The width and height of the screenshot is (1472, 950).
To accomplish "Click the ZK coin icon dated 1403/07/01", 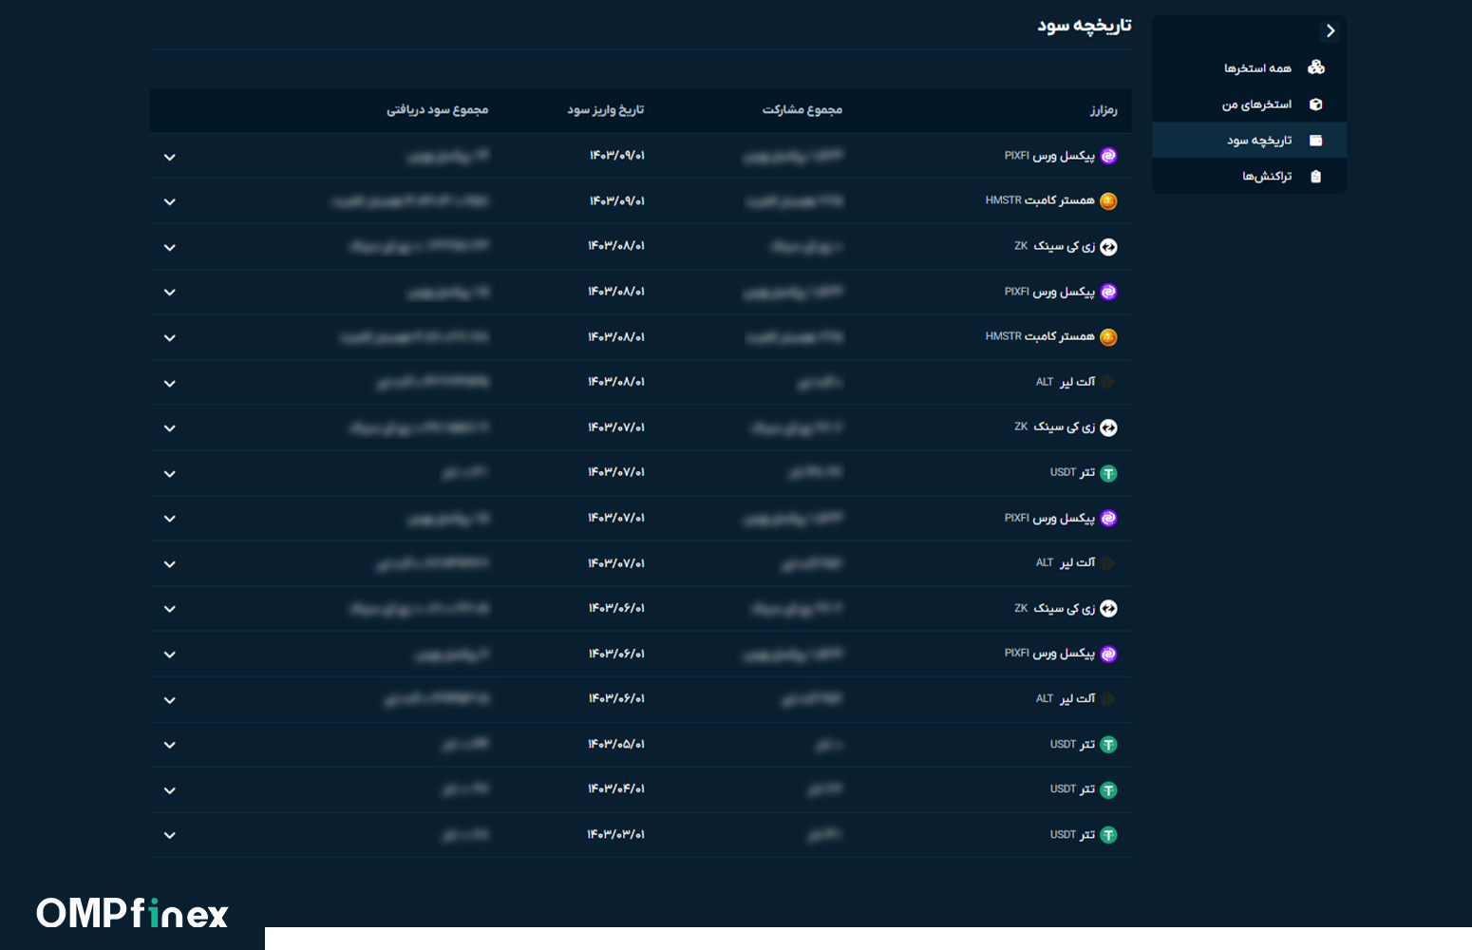I will [1108, 427].
